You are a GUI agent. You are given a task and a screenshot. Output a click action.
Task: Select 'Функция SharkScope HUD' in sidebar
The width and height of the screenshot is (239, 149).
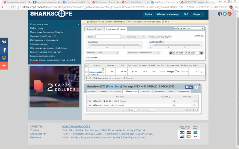coord(43,36)
